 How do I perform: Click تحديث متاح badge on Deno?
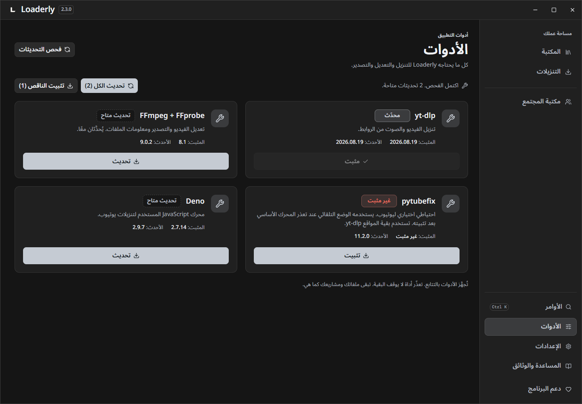pos(162,201)
